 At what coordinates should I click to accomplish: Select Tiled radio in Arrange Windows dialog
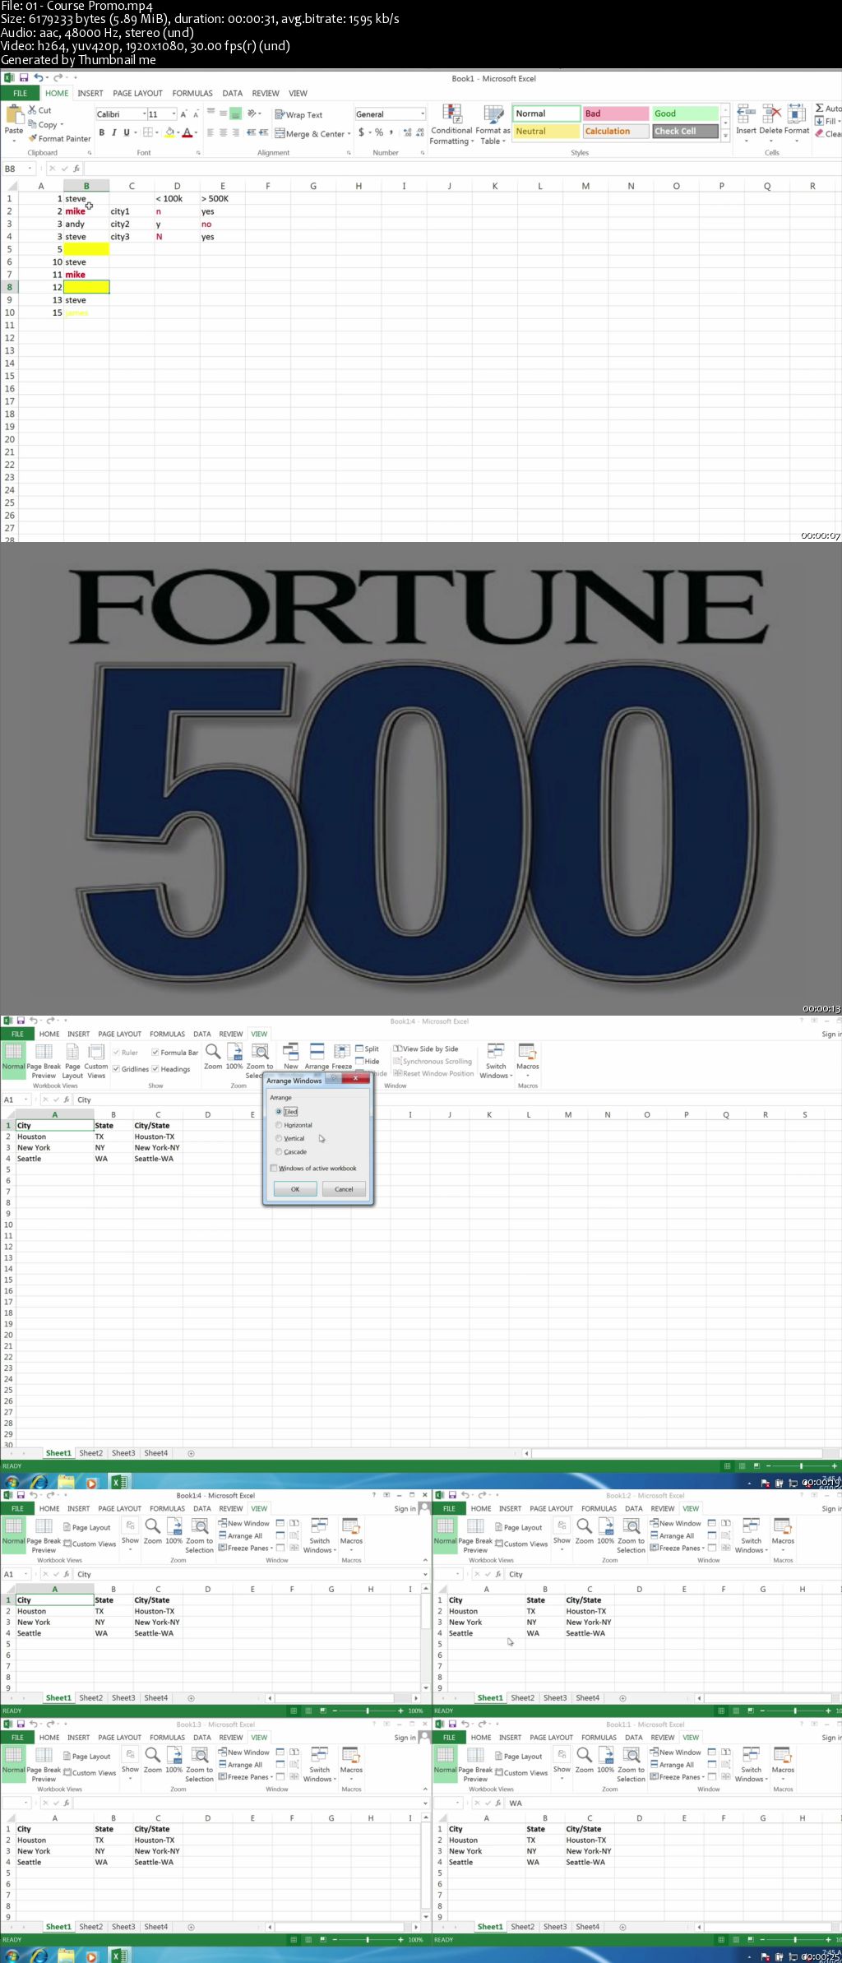[x=279, y=1112]
